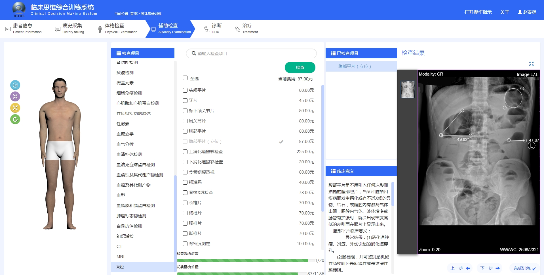Click the 临床意义 panel scrollbar

[393, 194]
